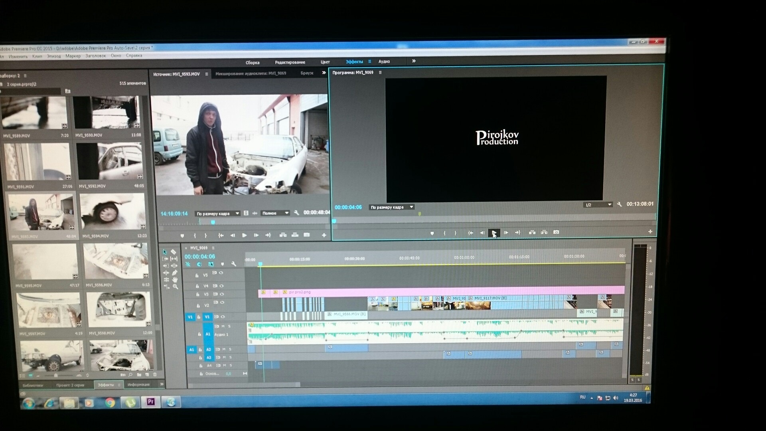
Task: Toggle V3 track output eye
Action: click(222, 294)
